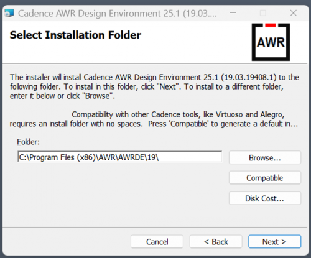Click the installer icon in the title bar
This screenshot has height=258, width=311.
coord(9,13)
